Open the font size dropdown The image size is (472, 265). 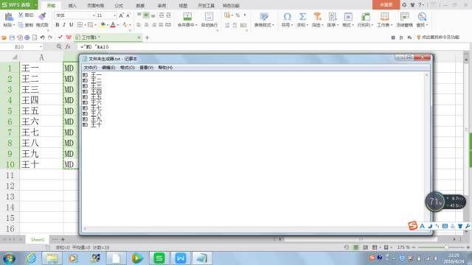click(115, 15)
